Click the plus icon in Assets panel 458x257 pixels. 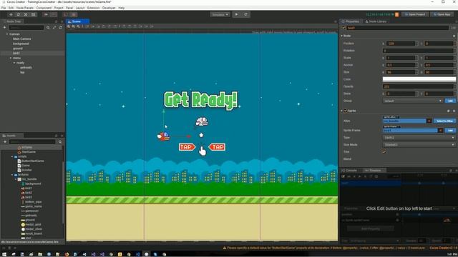pos(5,141)
